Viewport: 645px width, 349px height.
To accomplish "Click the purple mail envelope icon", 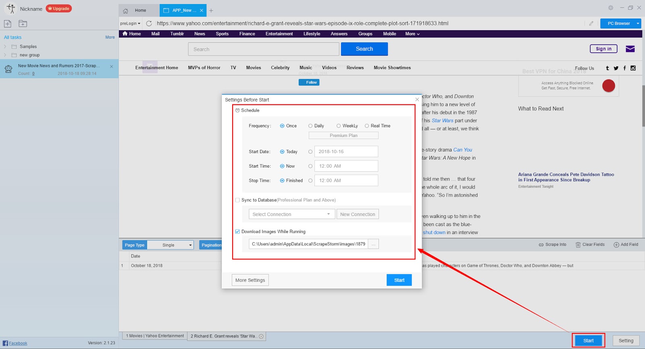I will 630,49.
